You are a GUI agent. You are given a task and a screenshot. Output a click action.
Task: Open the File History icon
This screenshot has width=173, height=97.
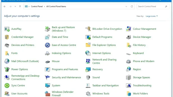(x=129, y=45)
